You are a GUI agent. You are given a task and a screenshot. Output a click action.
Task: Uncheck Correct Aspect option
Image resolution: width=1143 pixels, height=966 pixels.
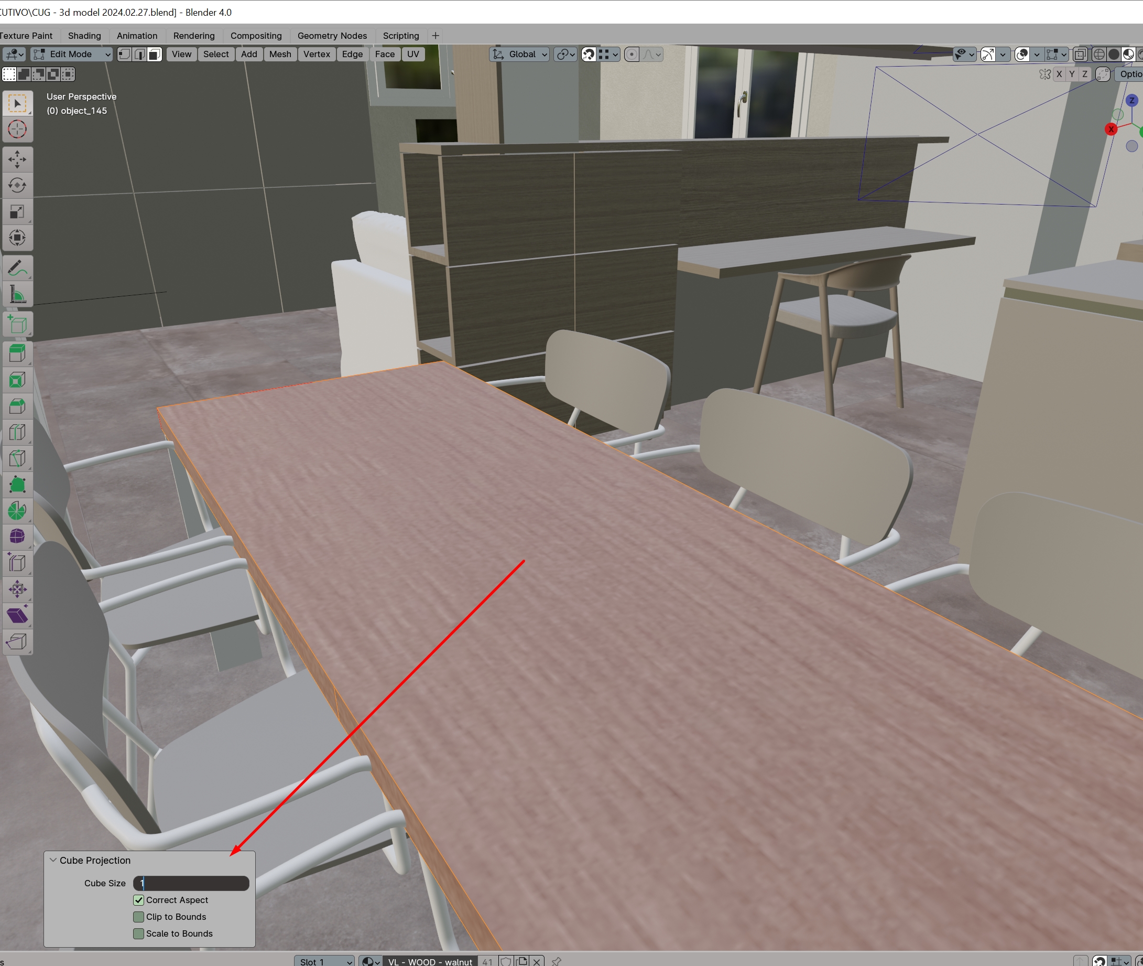pos(138,900)
